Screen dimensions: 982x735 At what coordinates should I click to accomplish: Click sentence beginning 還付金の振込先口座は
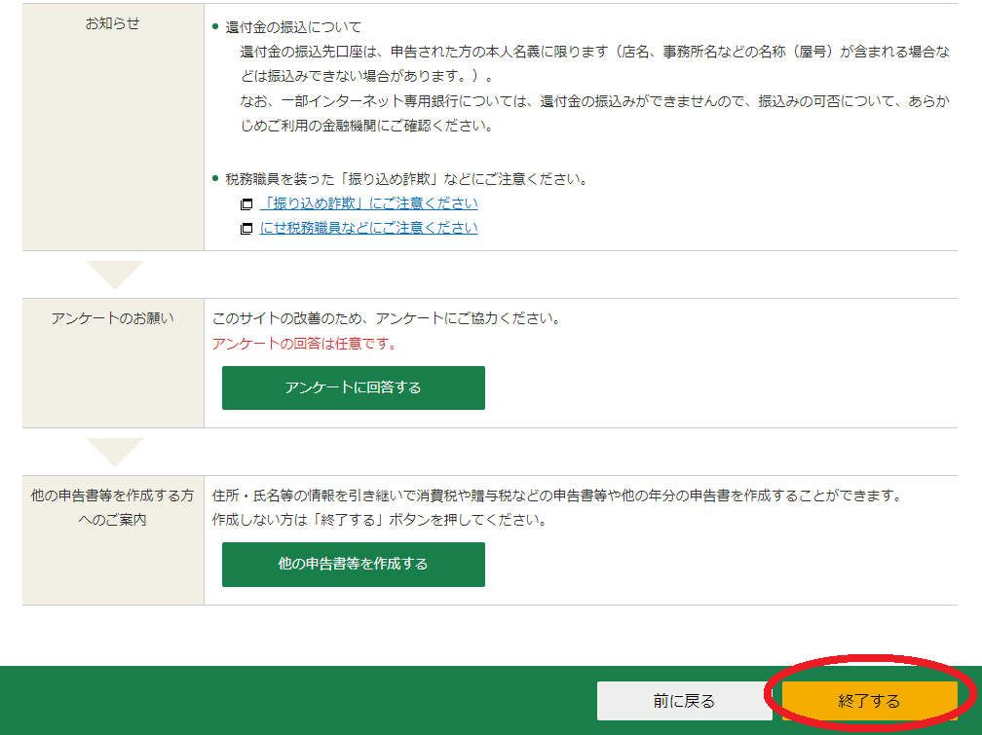[x=595, y=64]
